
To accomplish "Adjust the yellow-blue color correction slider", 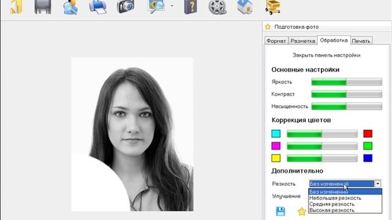I will coord(322,158).
